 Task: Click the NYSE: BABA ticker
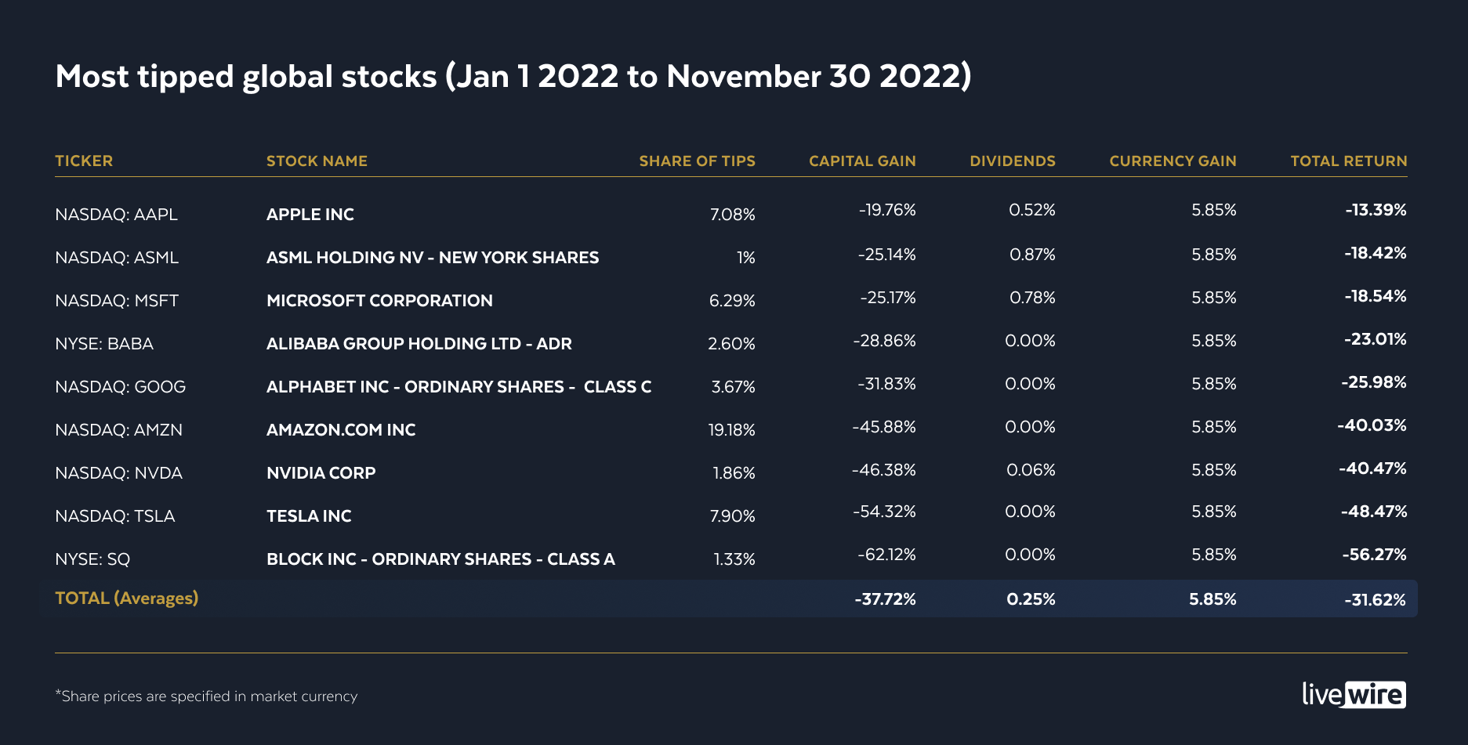tap(104, 344)
